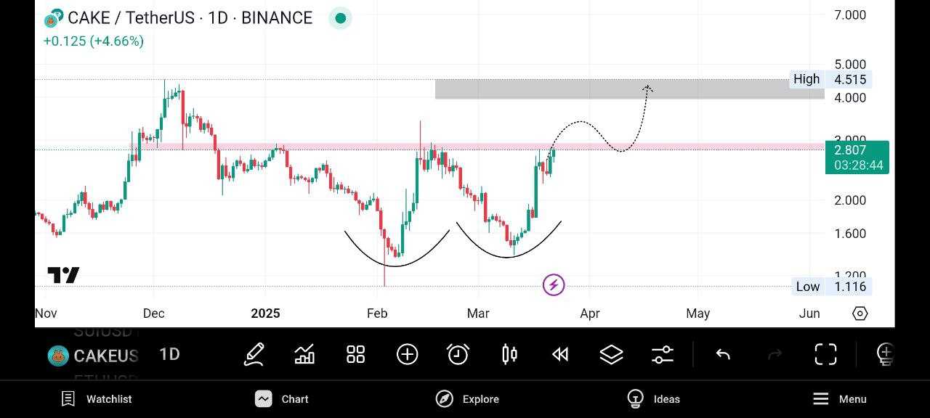This screenshot has height=418, width=930.
Task: Switch to the Chart tab
Action: click(x=282, y=399)
